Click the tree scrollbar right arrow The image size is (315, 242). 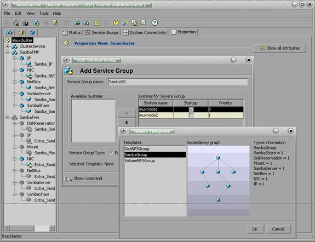click(52, 228)
